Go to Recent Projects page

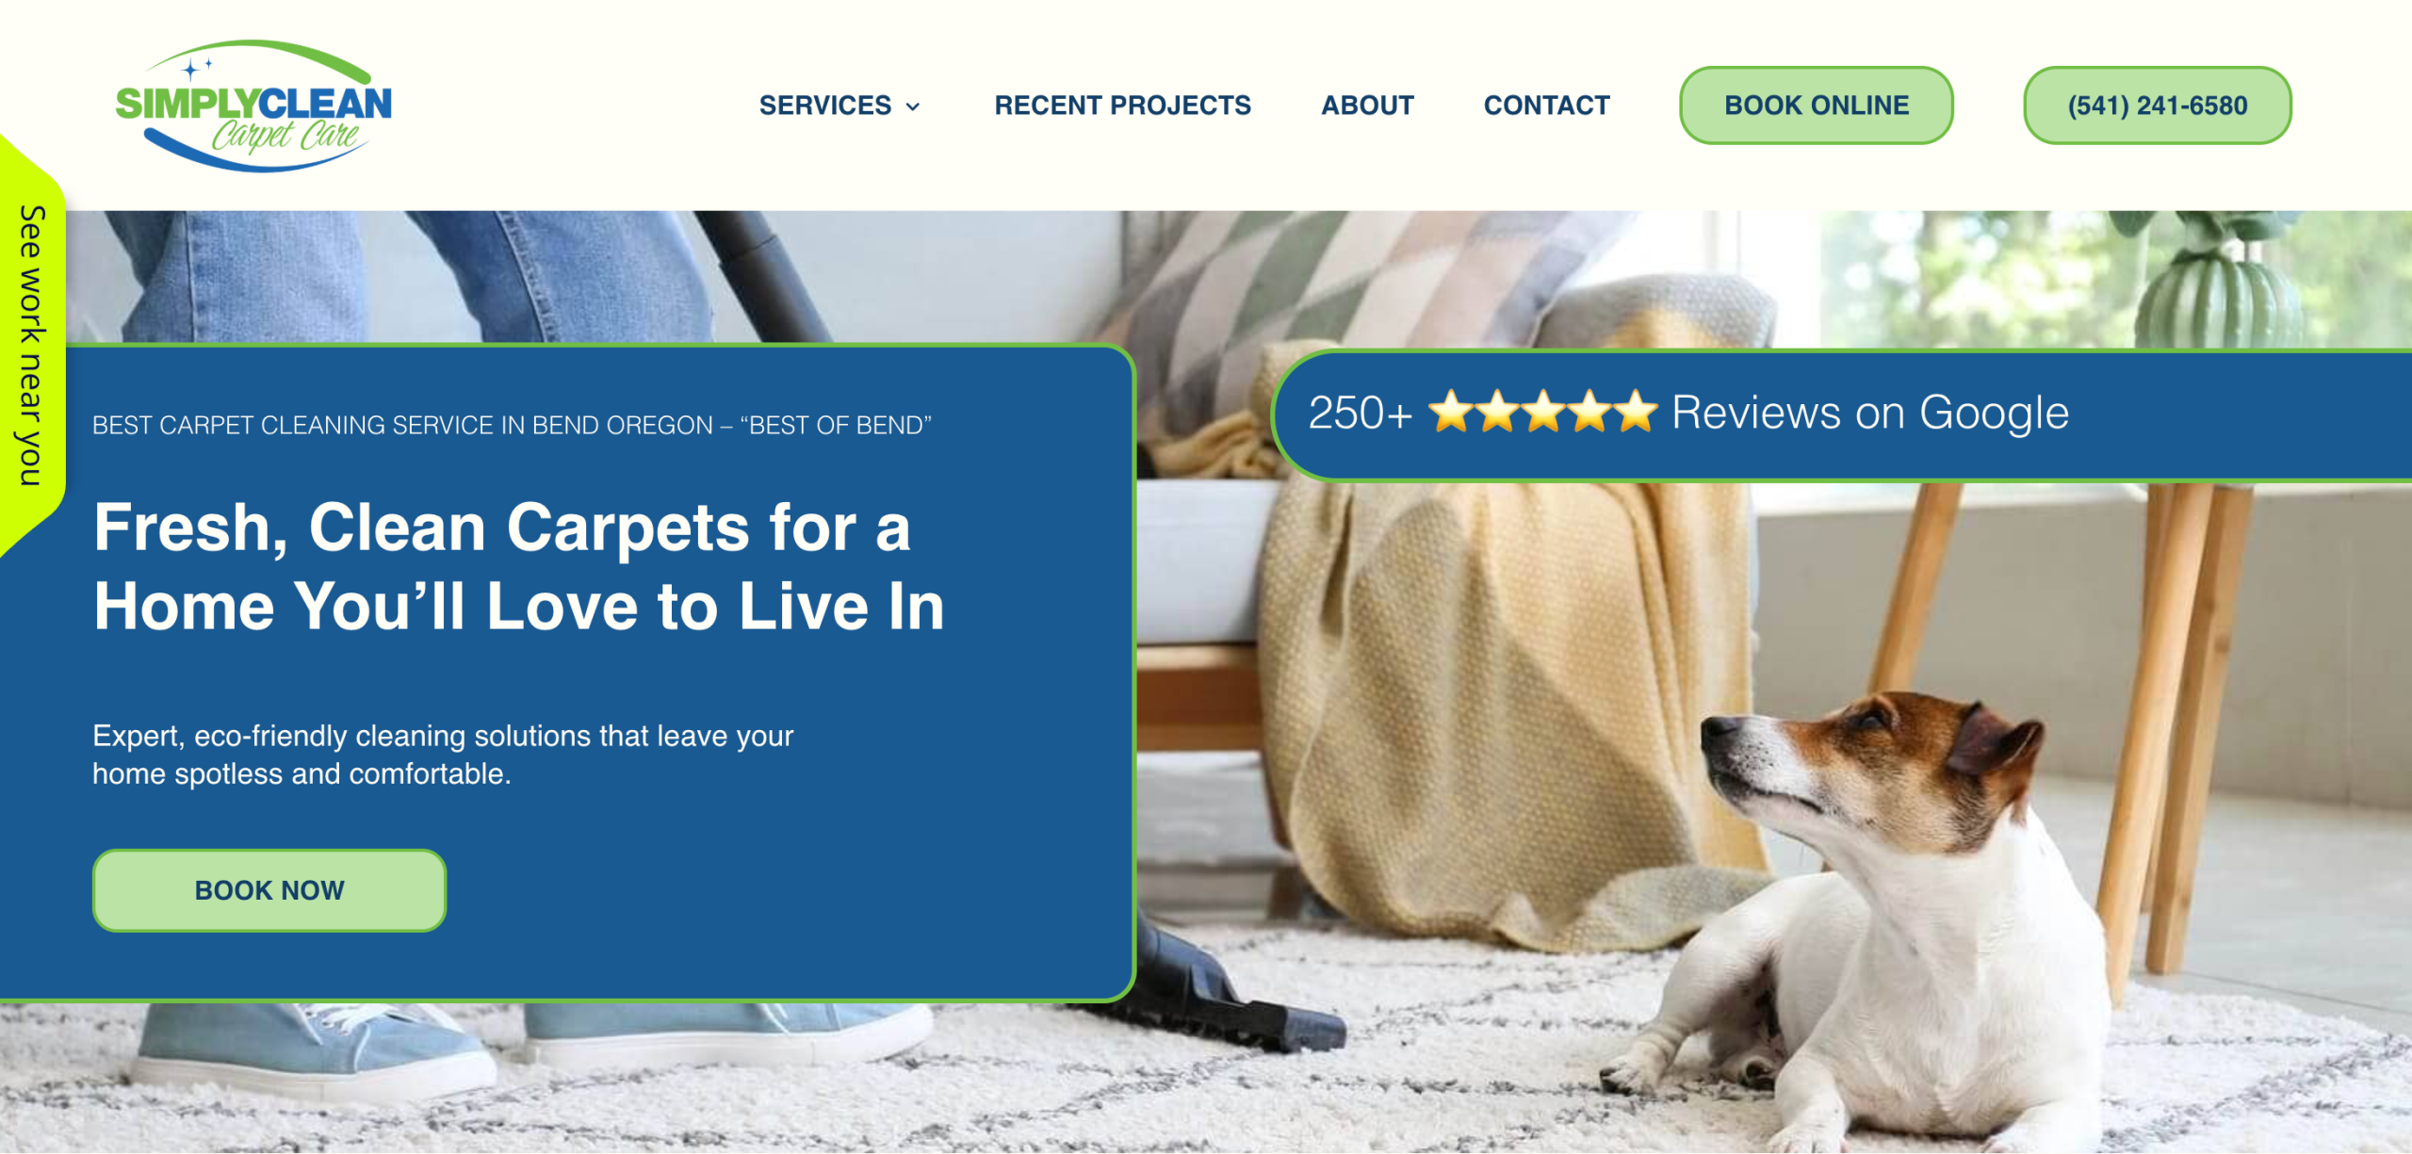[x=1122, y=106]
